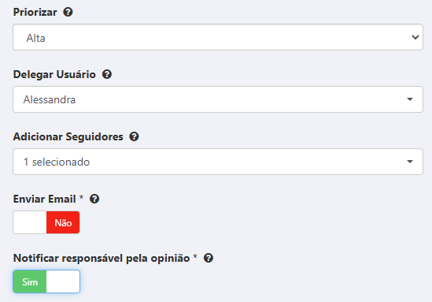Open help icon next to Priorizar

(x=68, y=12)
